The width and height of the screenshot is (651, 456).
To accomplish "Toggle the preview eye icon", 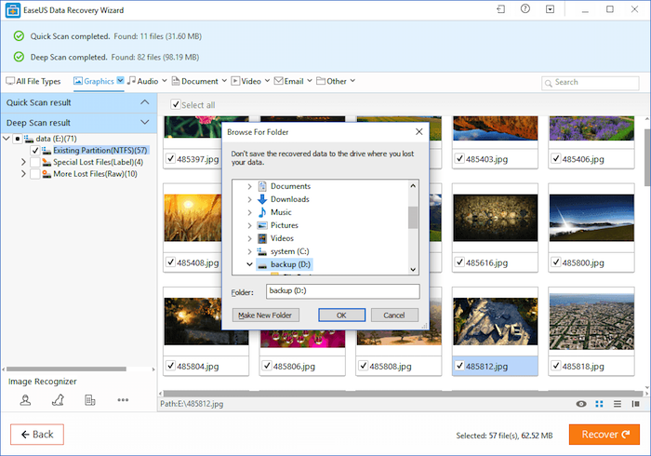I will click(x=581, y=404).
